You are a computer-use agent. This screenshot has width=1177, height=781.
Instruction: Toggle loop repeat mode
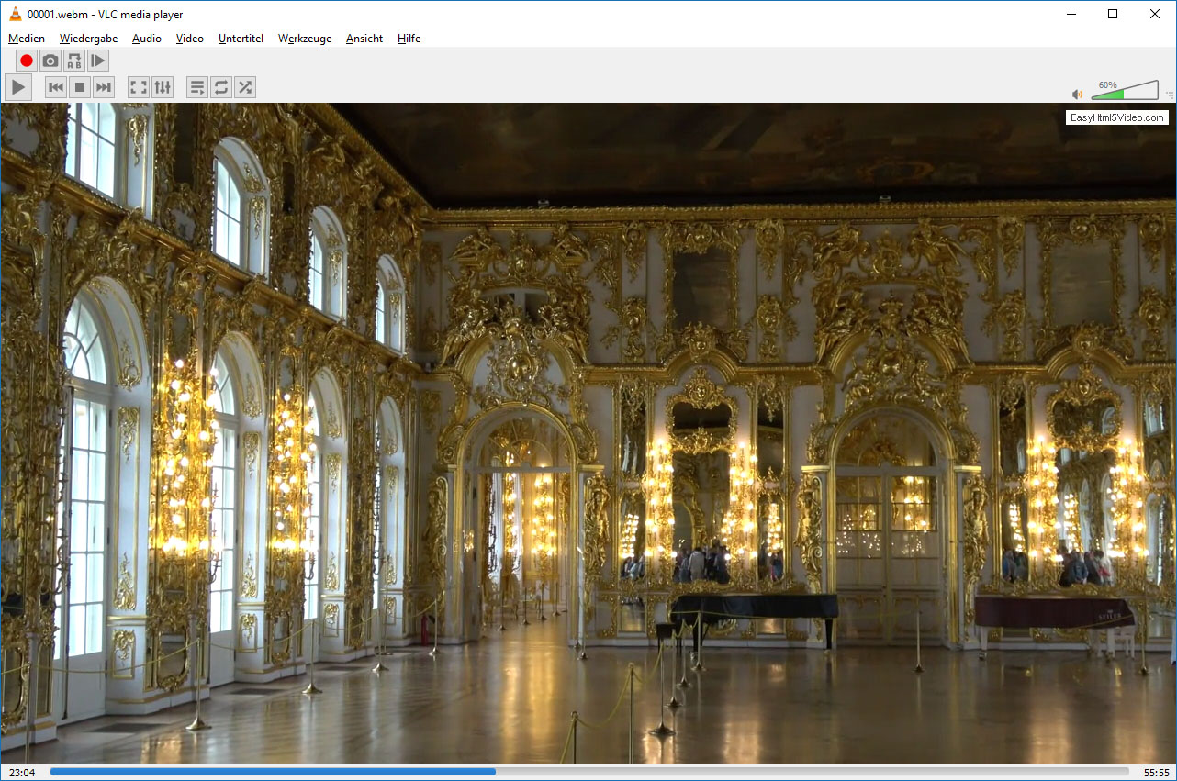pos(221,88)
